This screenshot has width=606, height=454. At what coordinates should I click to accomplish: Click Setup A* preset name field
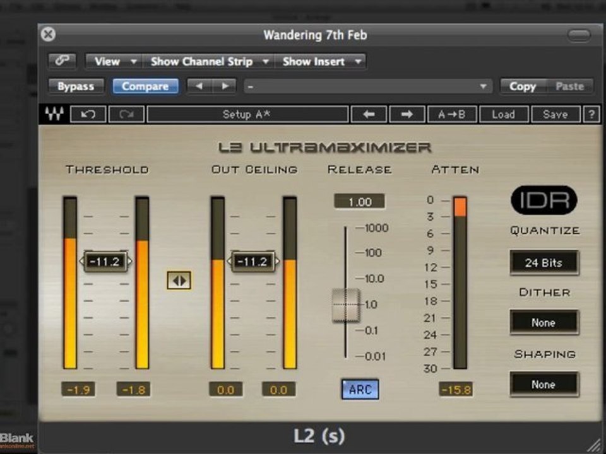click(x=247, y=114)
